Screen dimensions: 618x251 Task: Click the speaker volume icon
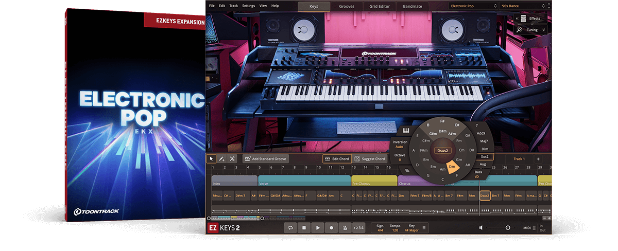coord(481,227)
